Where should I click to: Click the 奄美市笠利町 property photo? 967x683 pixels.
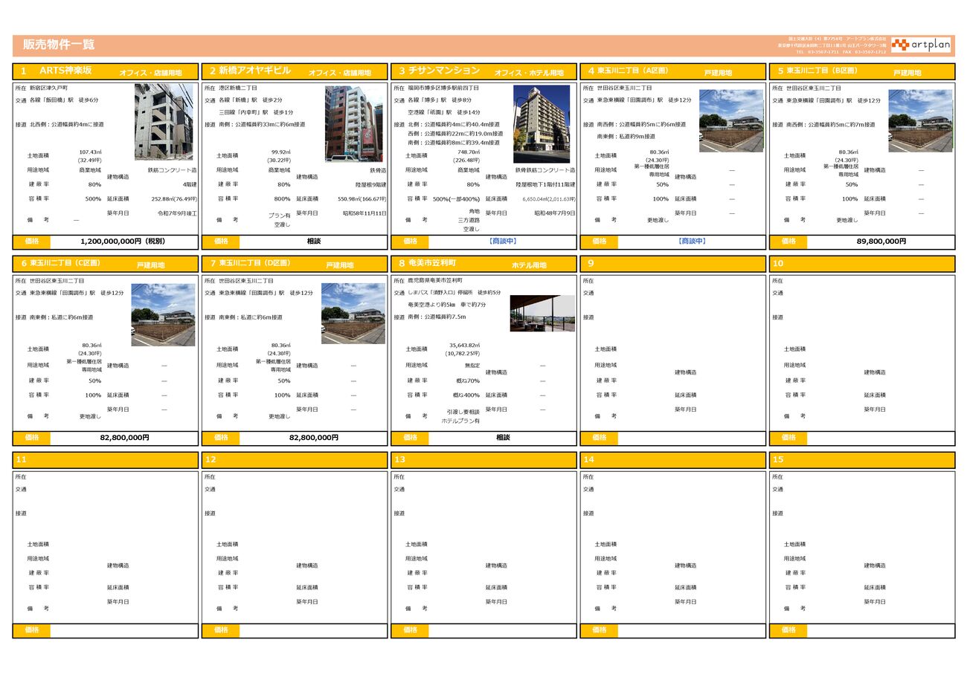coord(542,313)
